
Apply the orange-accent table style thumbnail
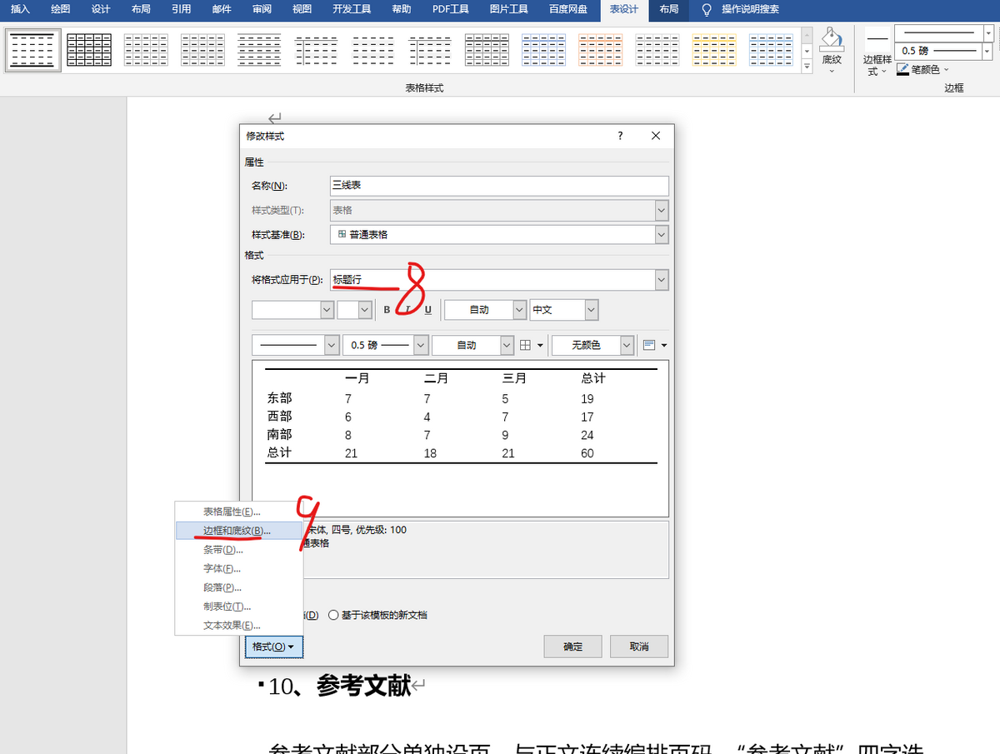(600, 50)
